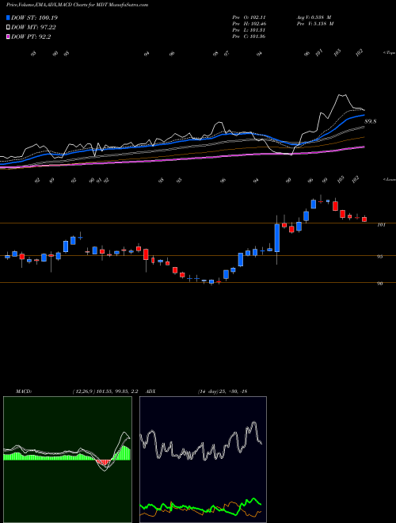The height and width of the screenshot is (523, 396).
Task: Click the 101 price level label
Action: click(381, 225)
